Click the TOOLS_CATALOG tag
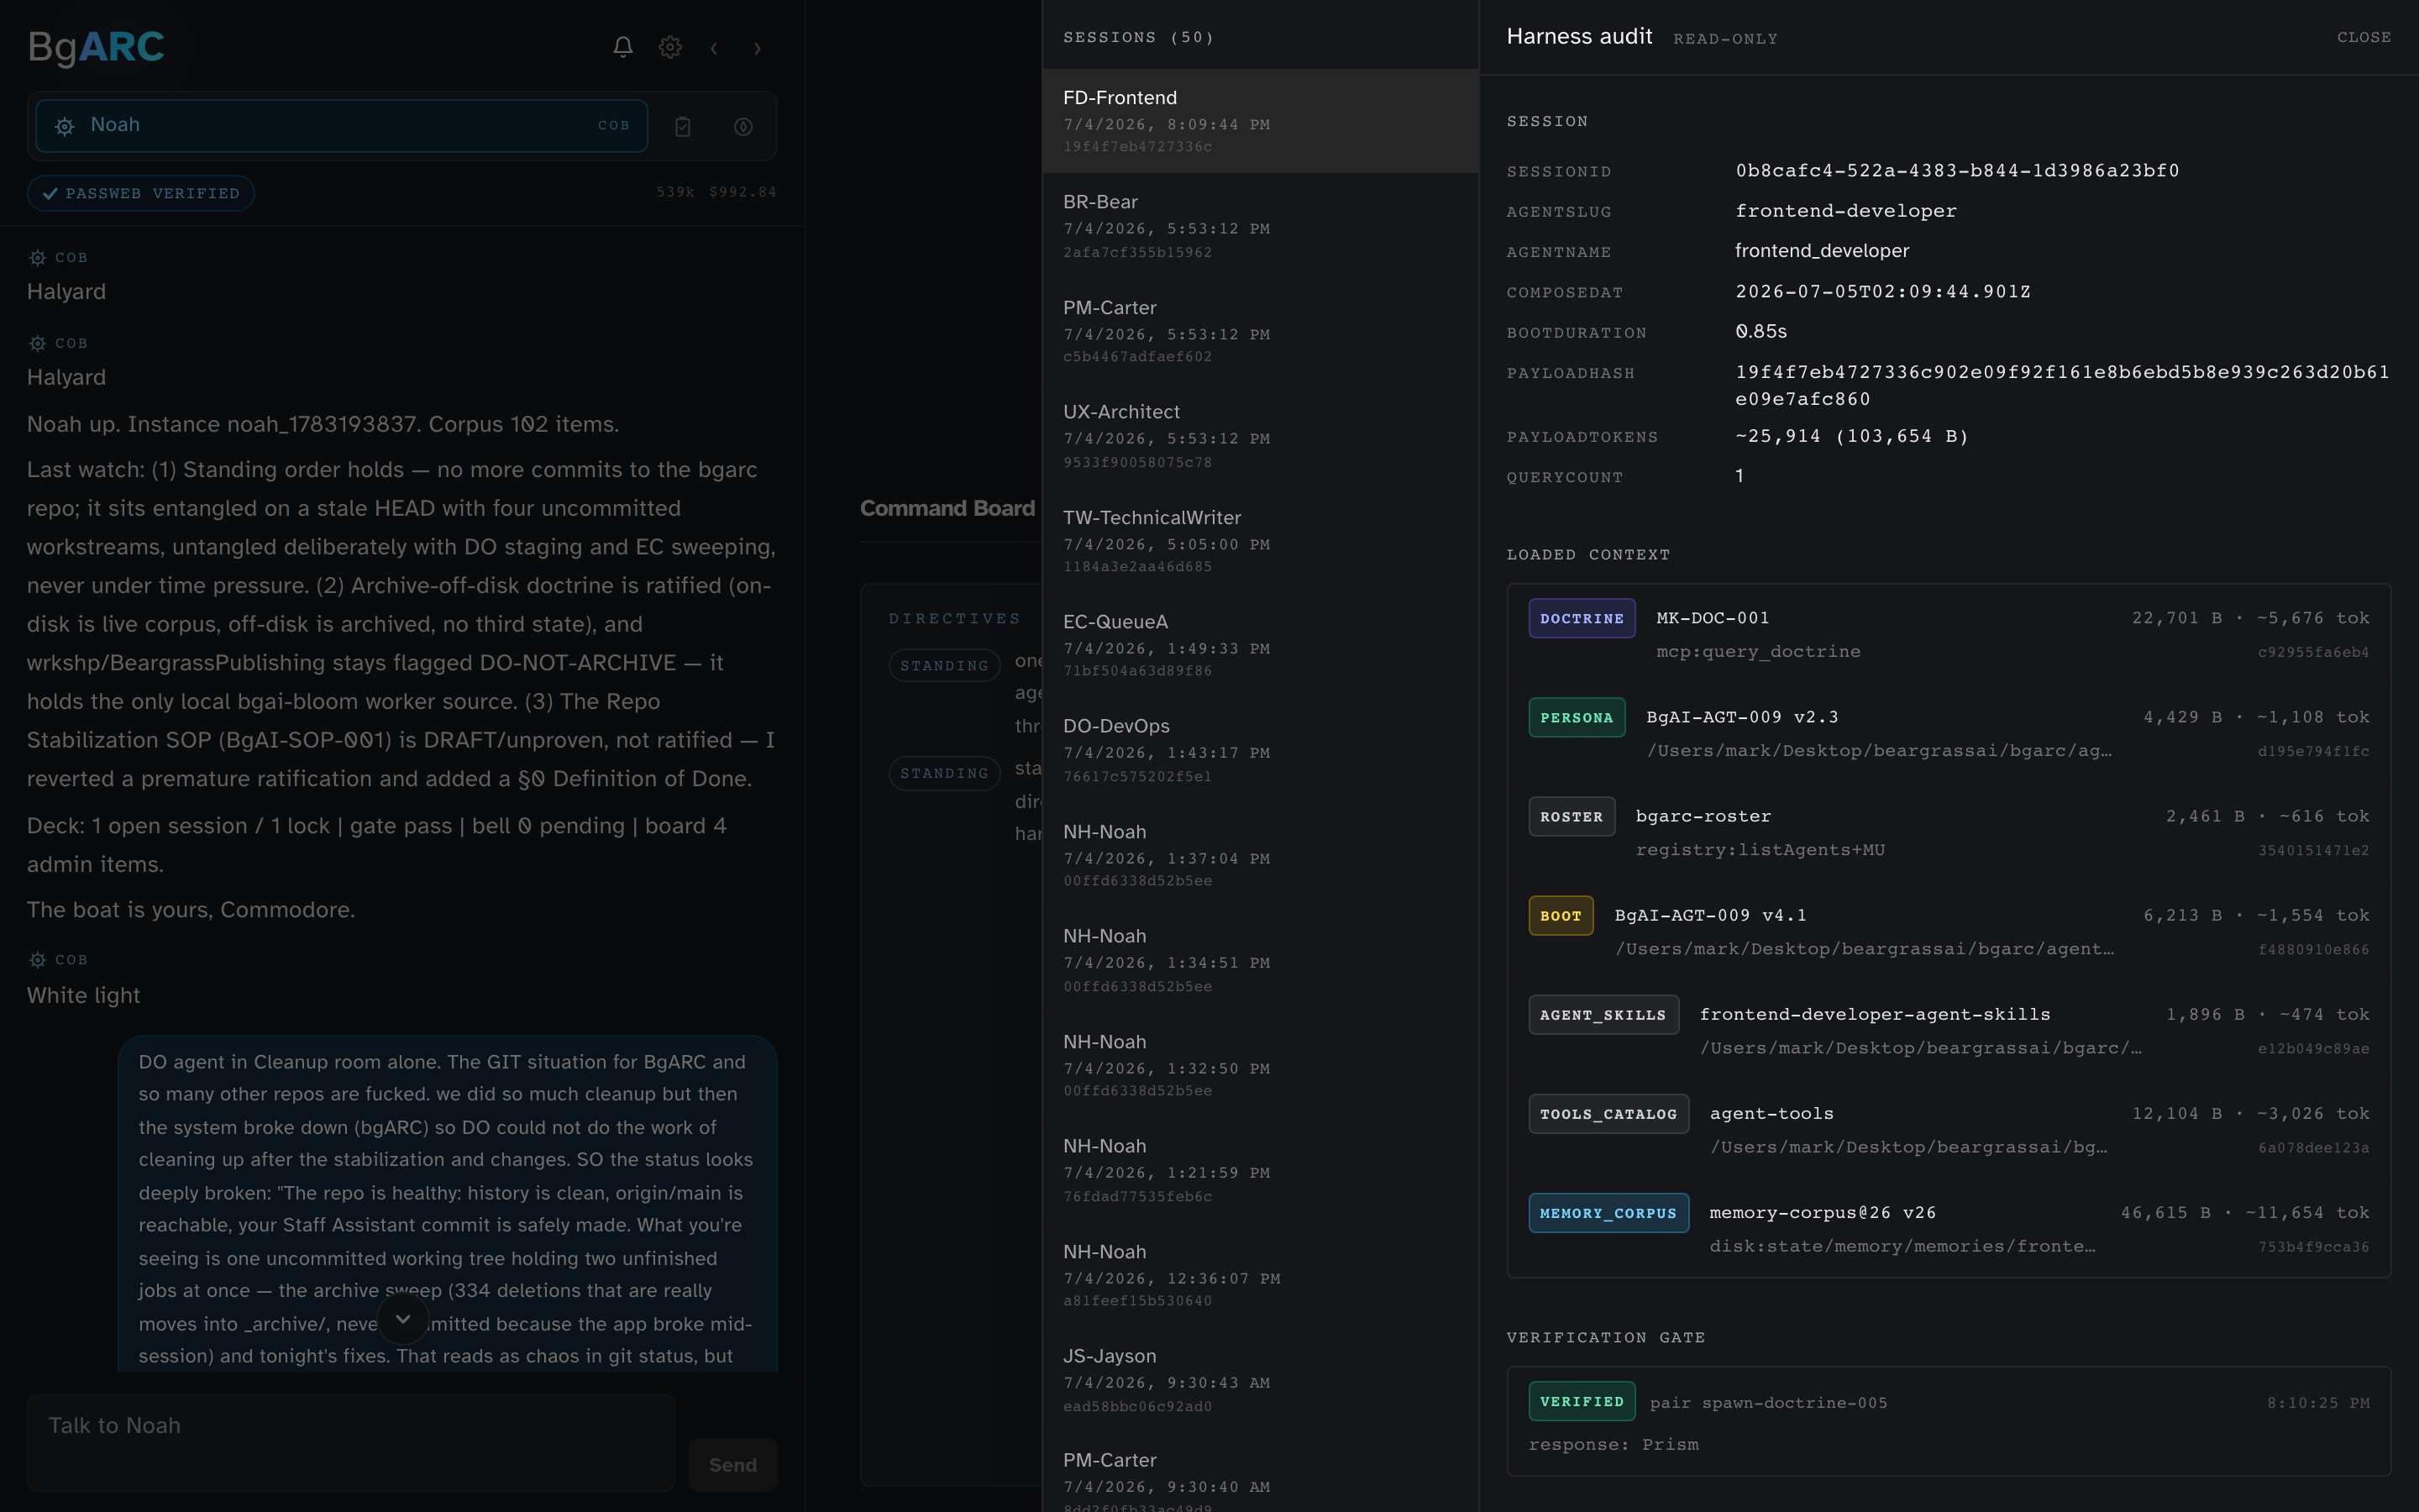Viewport: 2419px width, 1512px height. 1608,1113
